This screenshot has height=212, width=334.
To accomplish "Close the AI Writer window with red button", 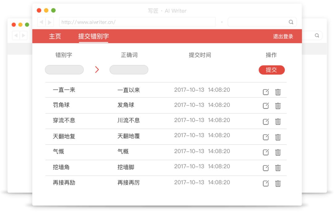I will (39, 10).
